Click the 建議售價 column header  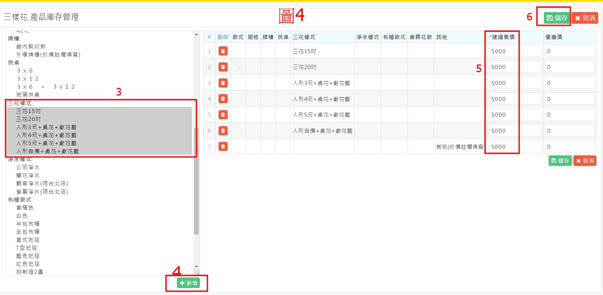[503, 37]
